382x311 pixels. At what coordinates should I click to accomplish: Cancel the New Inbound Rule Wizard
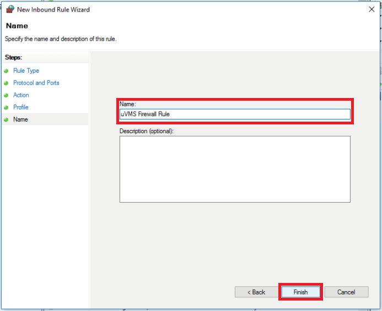point(346,292)
